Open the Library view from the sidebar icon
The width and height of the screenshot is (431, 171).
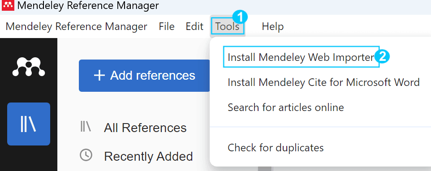click(29, 124)
